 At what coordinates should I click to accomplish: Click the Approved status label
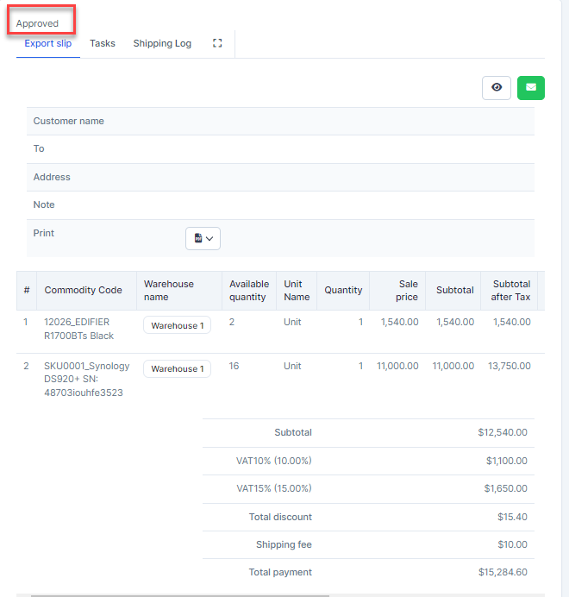click(x=38, y=23)
